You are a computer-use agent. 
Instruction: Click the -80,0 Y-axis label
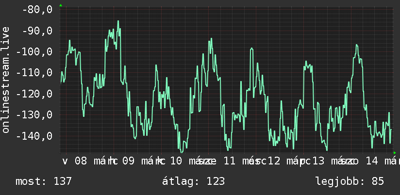[x=37, y=10]
